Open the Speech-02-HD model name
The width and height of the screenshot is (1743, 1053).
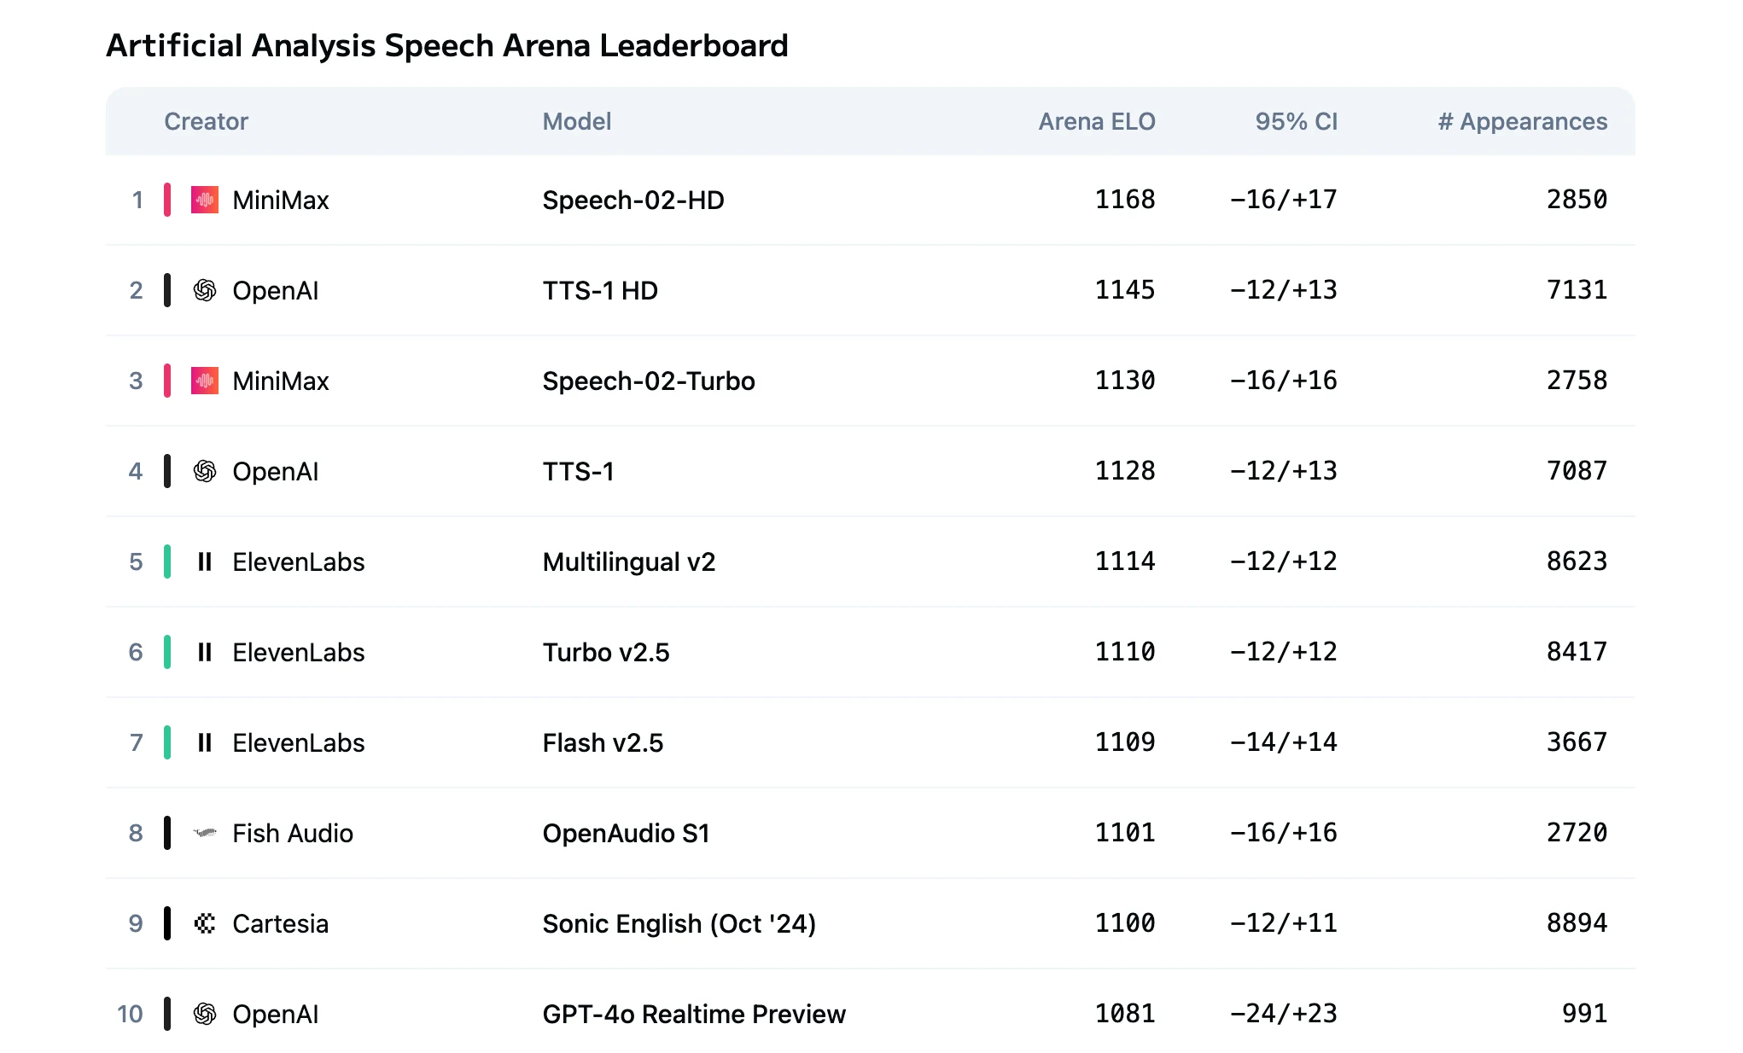[x=633, y=200]
